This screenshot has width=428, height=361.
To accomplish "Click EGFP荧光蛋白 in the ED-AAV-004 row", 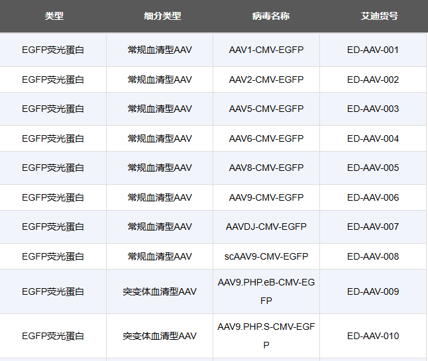I will click(53, 138).
